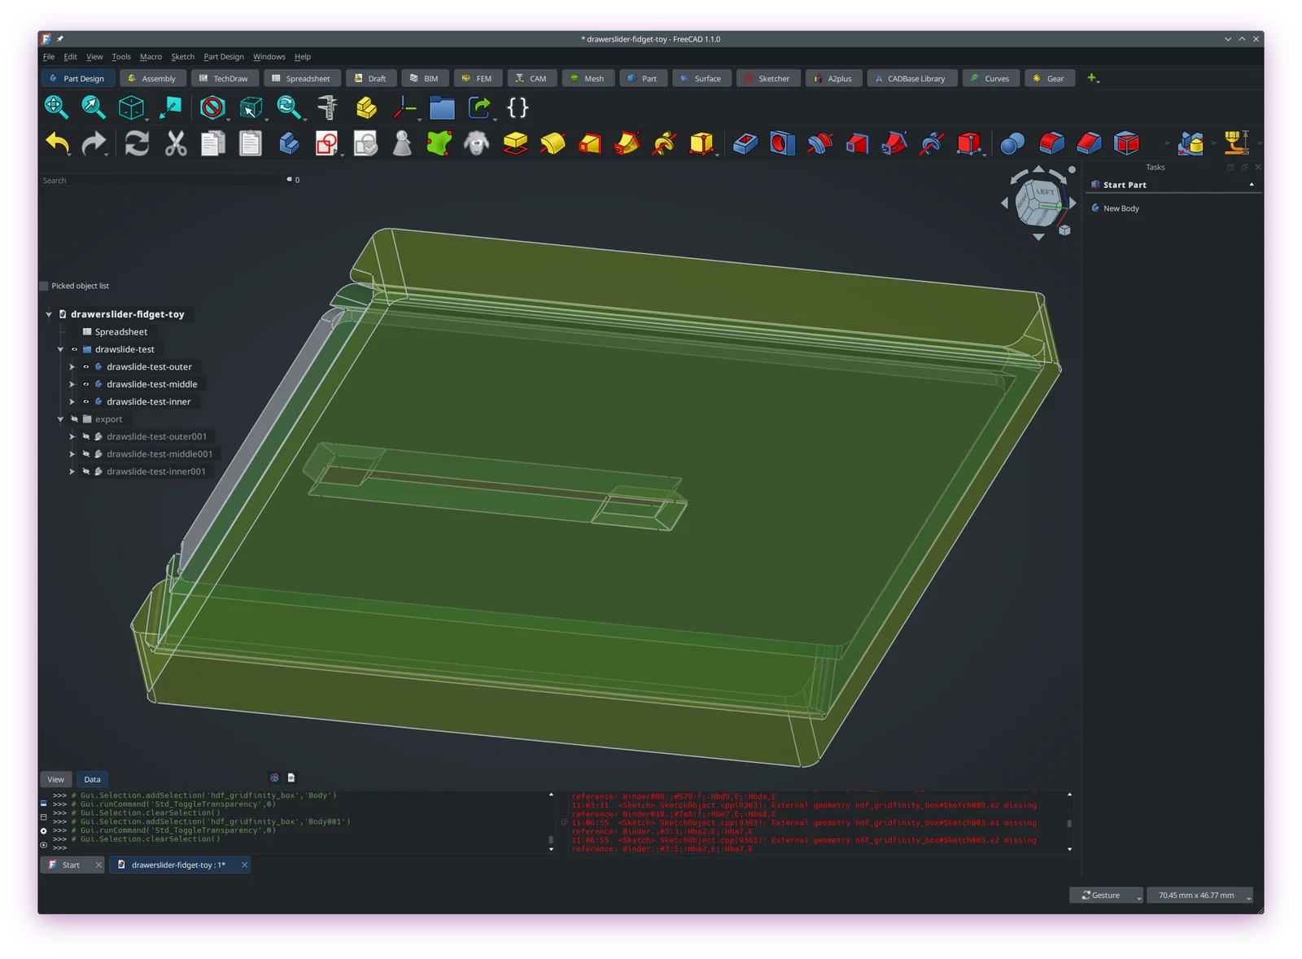
Task: Click the yellow Create Part icon
Action: 366,107
